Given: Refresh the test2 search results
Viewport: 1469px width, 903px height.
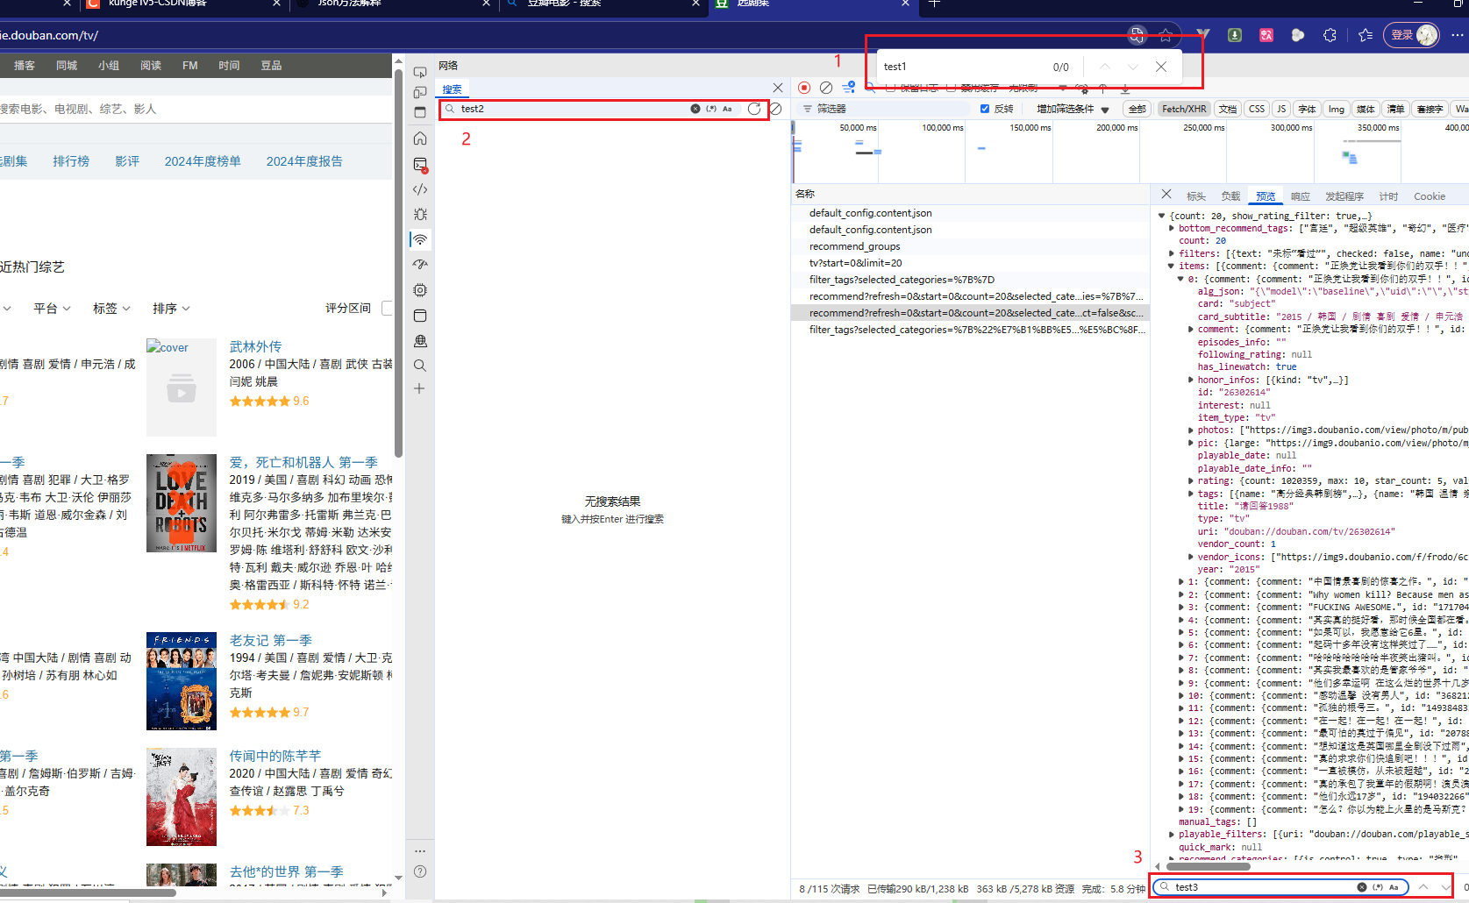Looking at the screenshot, I should 754,109.
